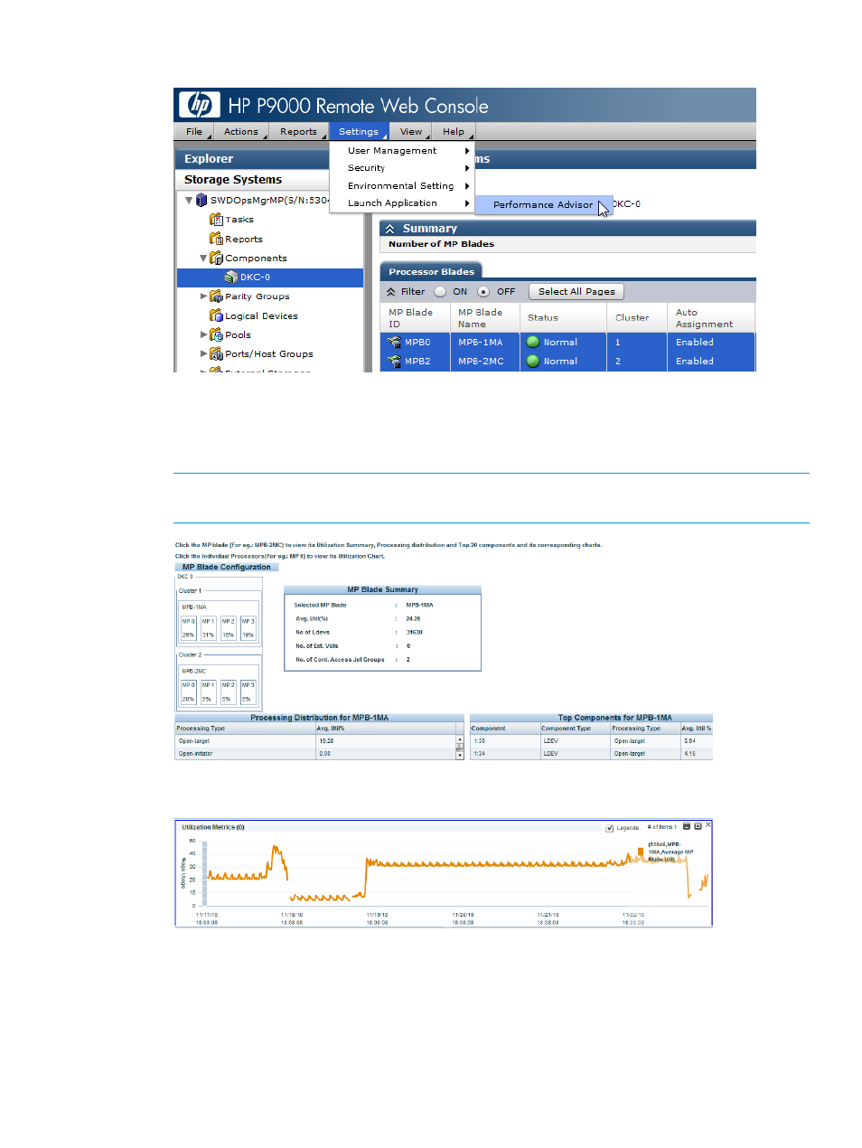Click the Logical Devices icon

(x=216, y=315)
